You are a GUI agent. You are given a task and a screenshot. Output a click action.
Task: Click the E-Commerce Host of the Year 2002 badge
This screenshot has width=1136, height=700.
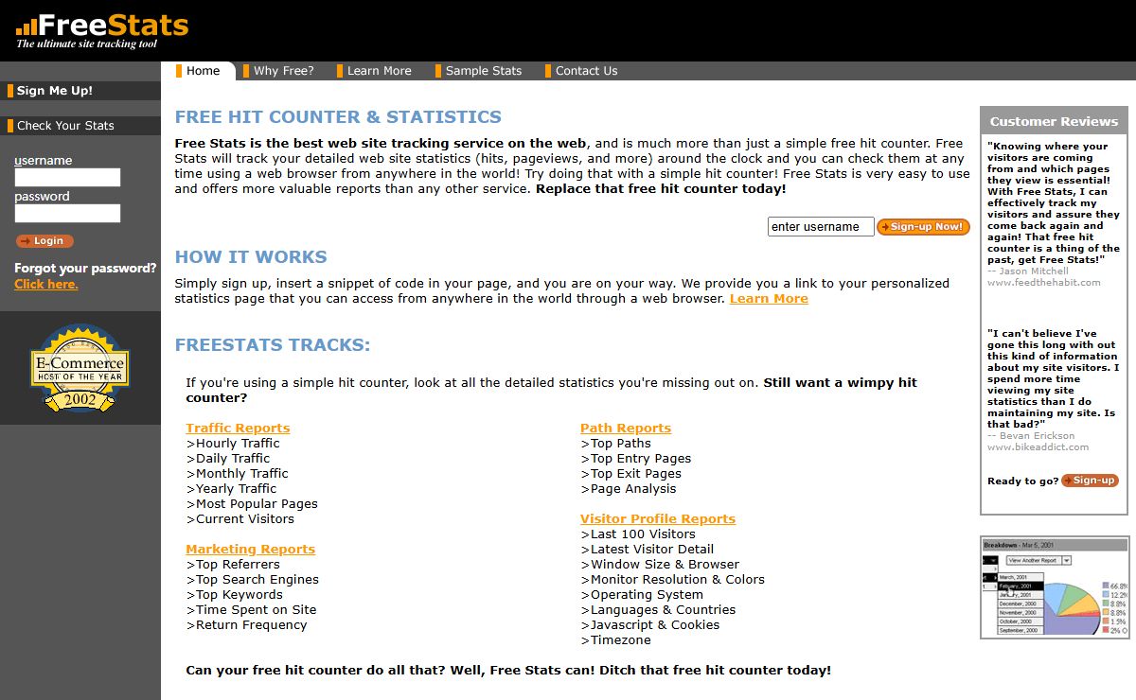coord(80,368)
